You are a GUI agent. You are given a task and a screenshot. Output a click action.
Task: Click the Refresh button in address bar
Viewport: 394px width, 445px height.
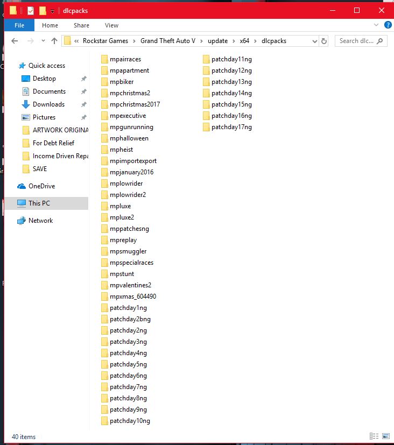coord(324,41)
